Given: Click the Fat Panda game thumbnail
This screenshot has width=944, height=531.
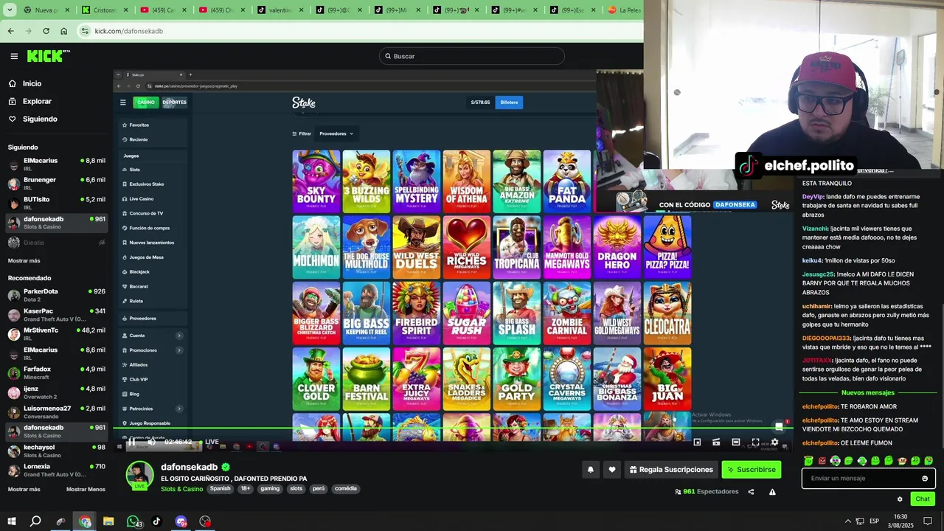Looking at the screenshot, I should pyautogui.click(x=567, y=181).
